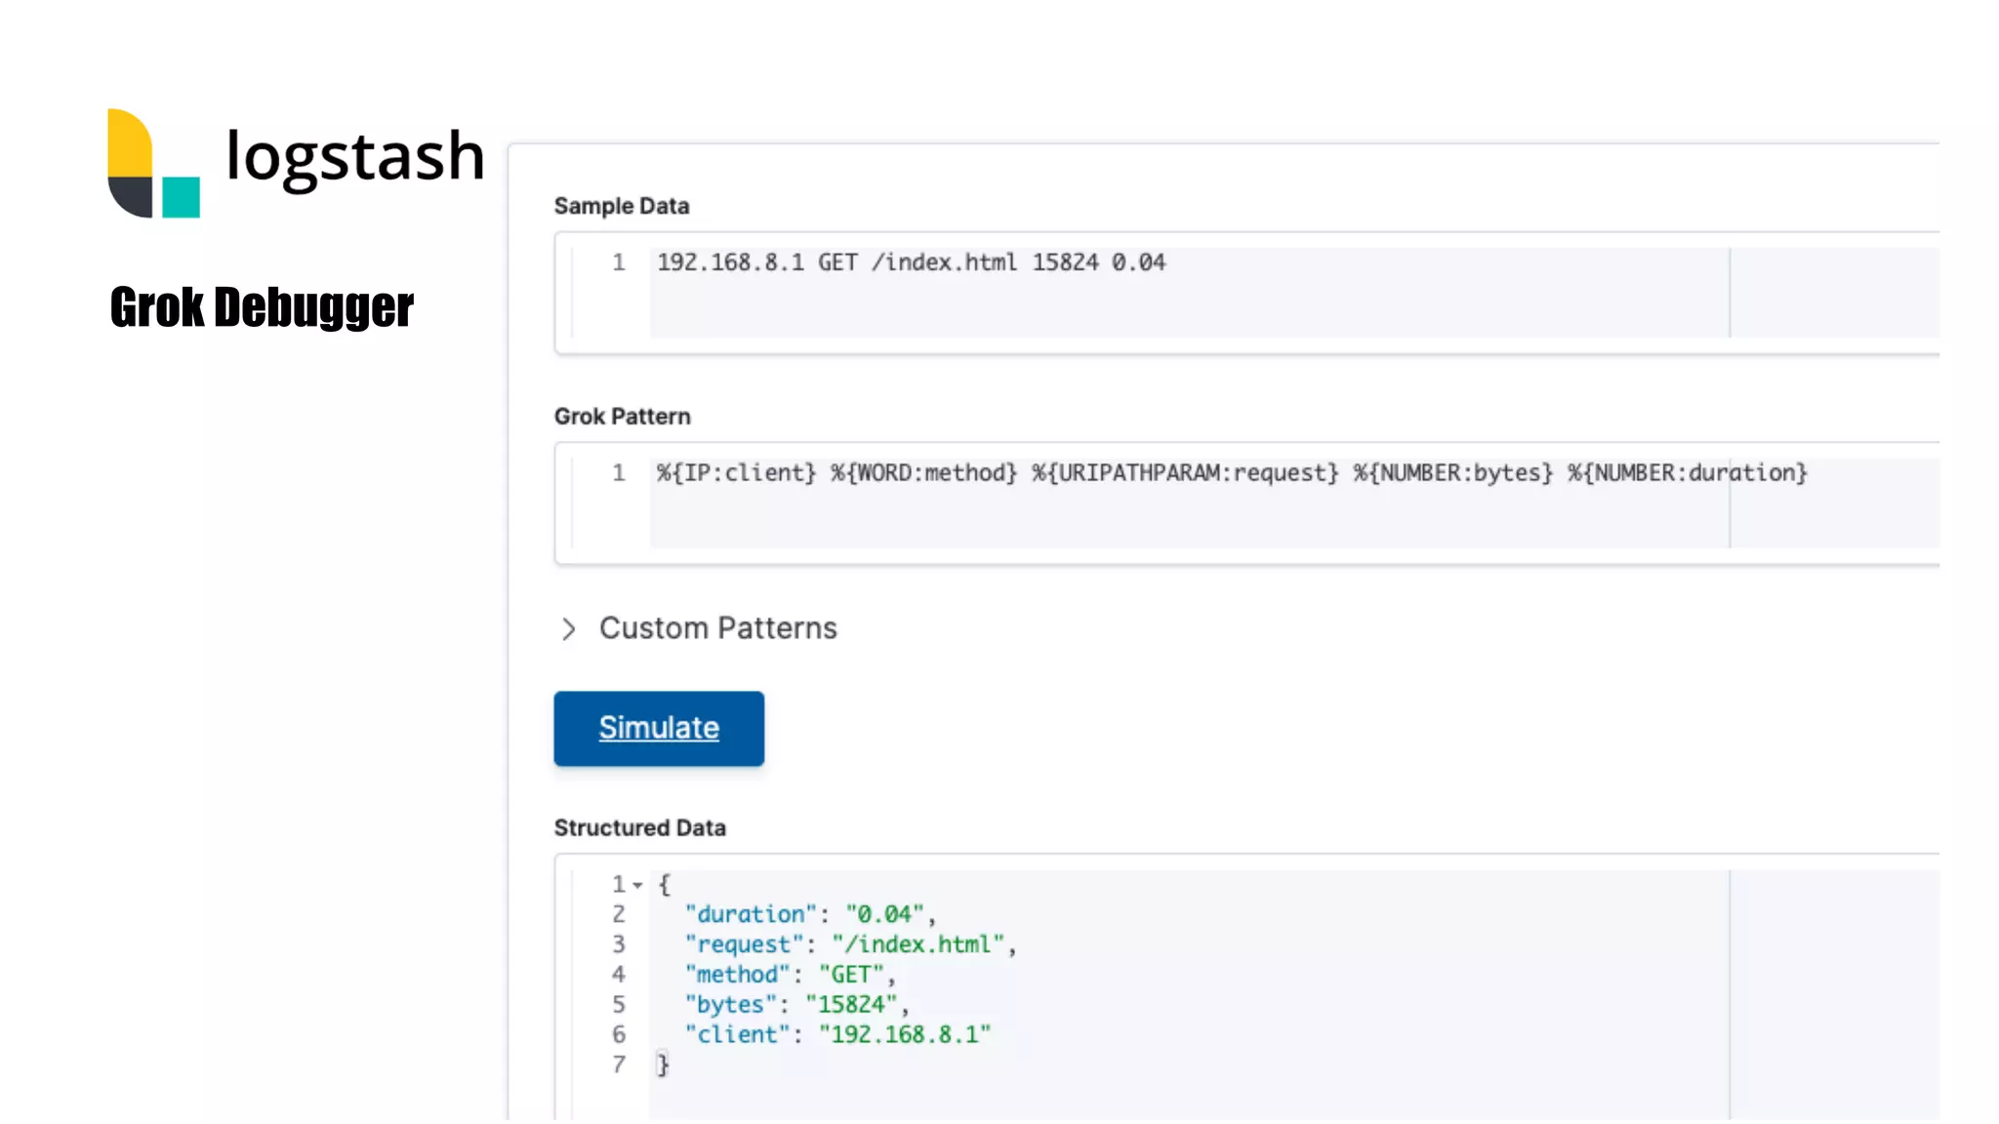Click line number 7 in Structured Data gutter
1999x1124 pixels.
tap(618, 1064)
